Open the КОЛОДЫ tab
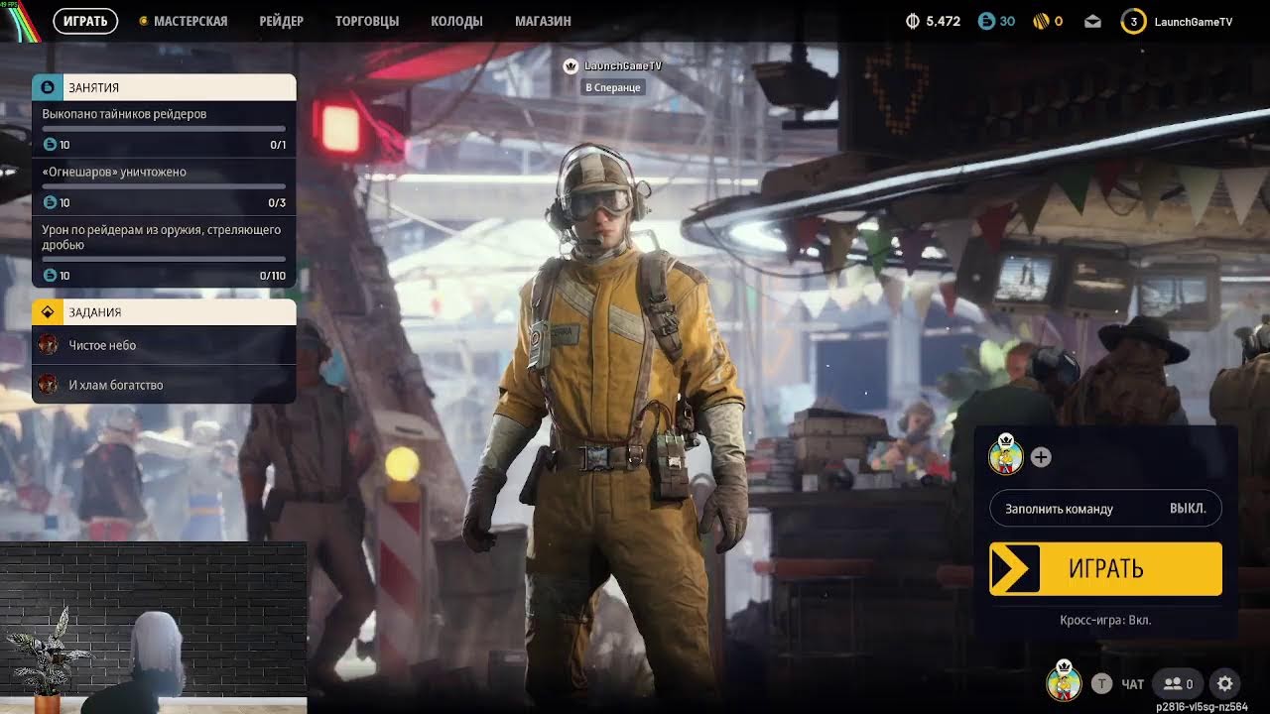This screenshot has height=714, width=1270. tap(456, 21)
